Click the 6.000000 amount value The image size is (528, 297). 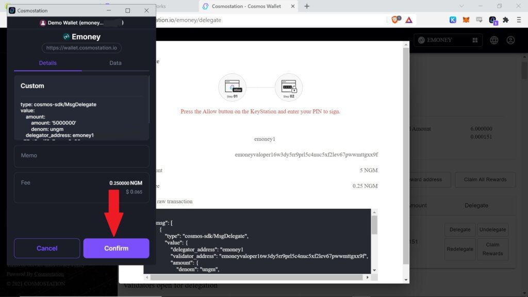[x=481, y=128]
